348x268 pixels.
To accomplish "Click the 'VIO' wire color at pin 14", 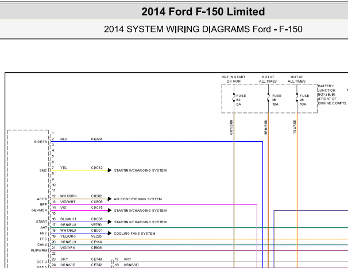I will 63,207.
